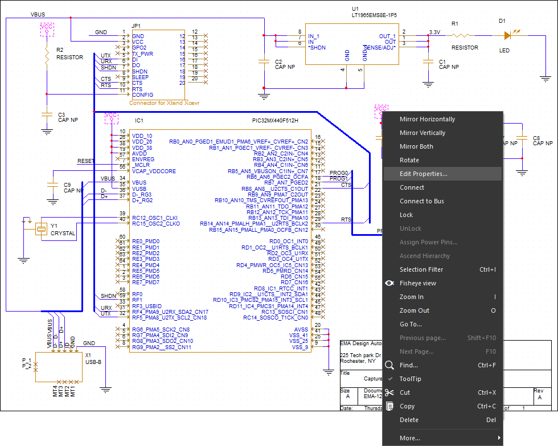Select resistor R1 symbol
This screenshot has width=558, height=446.
pyautogui.click(x=461, y=35)
